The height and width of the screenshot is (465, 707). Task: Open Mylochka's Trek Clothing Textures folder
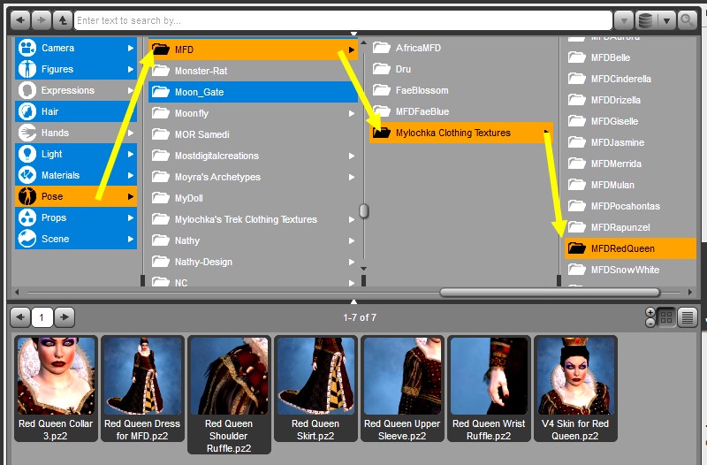coord(253,219)
